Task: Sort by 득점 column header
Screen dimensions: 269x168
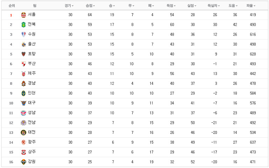Action: click(x=171, y=6)
